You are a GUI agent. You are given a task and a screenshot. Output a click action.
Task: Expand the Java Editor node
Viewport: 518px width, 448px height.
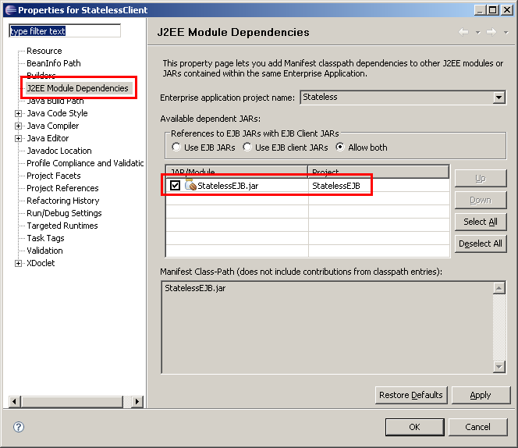(18, 138)
